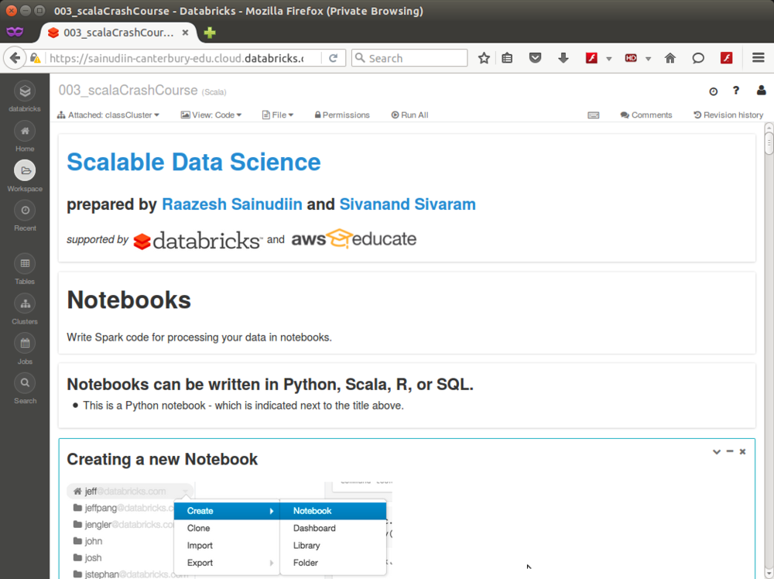
Task: Minimize the Creating a new Notebook cell
Action: [x=730, y=451]
